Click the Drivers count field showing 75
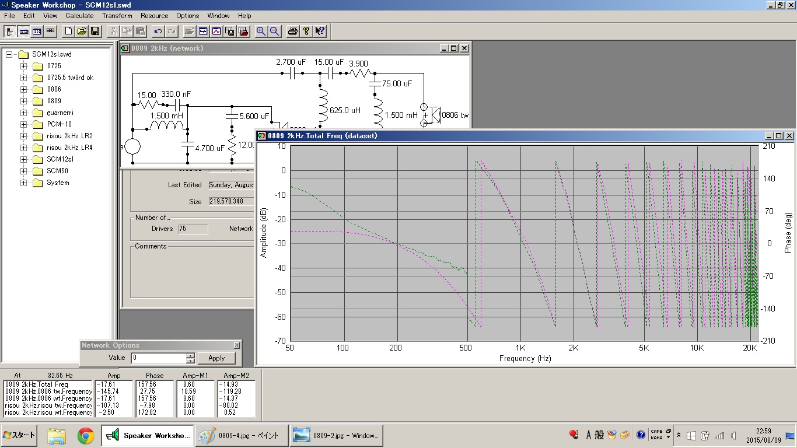Viewport: 797px width, 448px height. 193,229
